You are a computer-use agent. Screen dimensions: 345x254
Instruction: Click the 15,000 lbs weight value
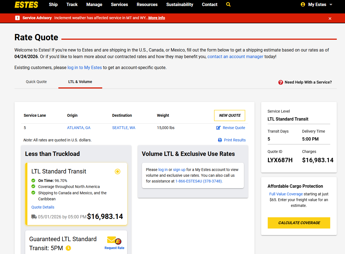[166, 128]
